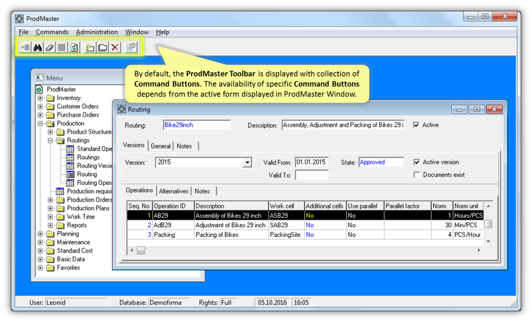Screen dimensions: 532x322
Task: Open the File menu
Action: point(23,32)
